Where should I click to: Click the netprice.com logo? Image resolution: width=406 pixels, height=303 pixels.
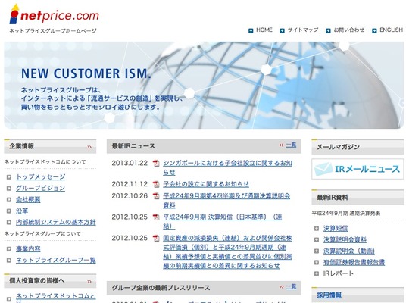pyautogui.click(x=54, y=14)
